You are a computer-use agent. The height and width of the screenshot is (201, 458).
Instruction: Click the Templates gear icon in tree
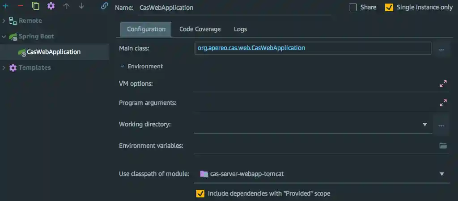(x=13, y=68)
